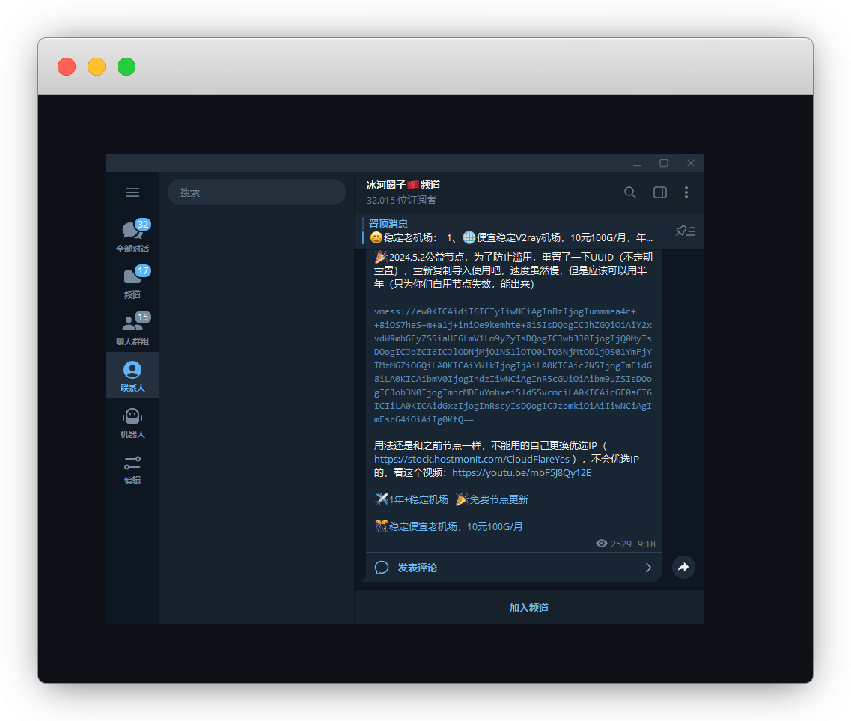The image size is (851, 721).
Task: Click the 免费节点更新 link
Action: (498, 499)
